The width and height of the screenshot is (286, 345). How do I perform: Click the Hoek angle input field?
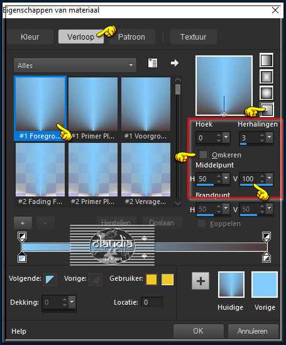206,138
